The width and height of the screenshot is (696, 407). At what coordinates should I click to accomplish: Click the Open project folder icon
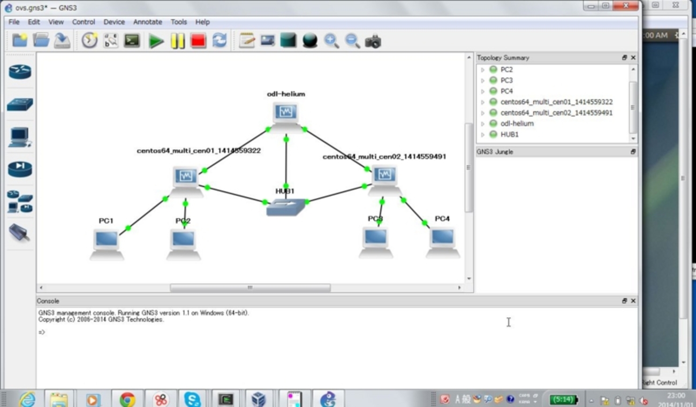point(41,41)
